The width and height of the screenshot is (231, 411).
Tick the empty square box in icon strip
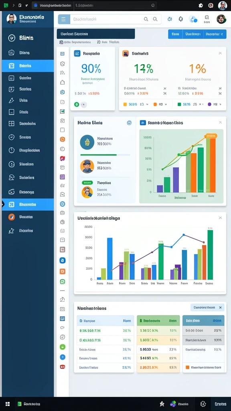[x=62, y=130]
